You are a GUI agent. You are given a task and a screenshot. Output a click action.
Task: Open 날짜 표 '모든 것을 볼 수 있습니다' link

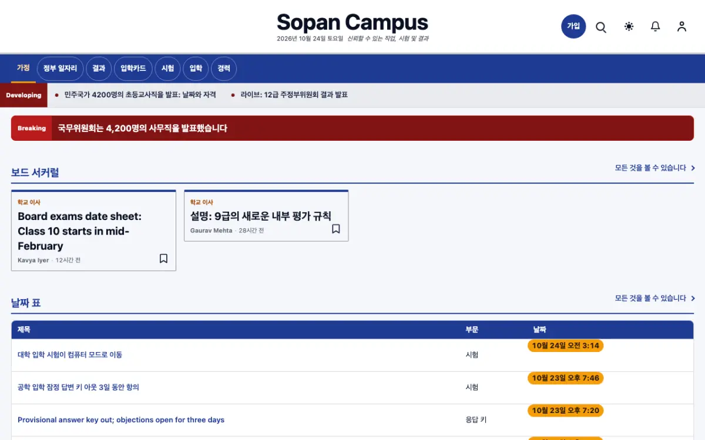(654, 298)
